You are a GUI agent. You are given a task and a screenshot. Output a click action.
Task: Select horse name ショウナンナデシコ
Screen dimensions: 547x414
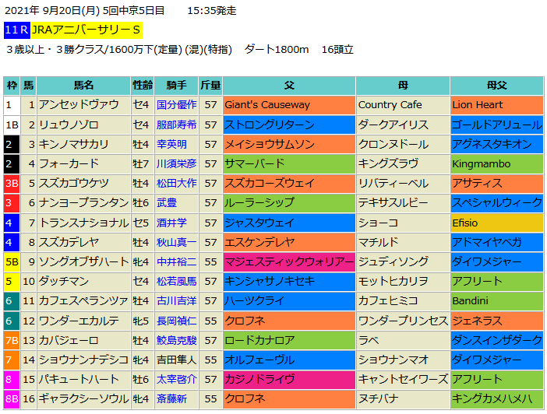83,360
